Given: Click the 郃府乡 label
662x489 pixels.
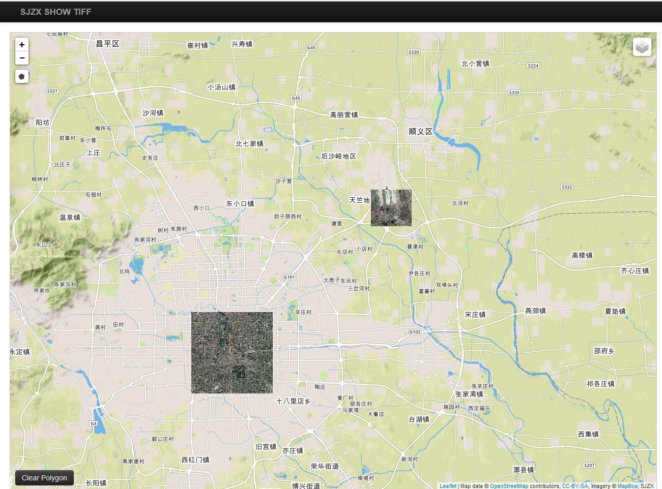Looking at the screenshot, I should tap(604, 351).
